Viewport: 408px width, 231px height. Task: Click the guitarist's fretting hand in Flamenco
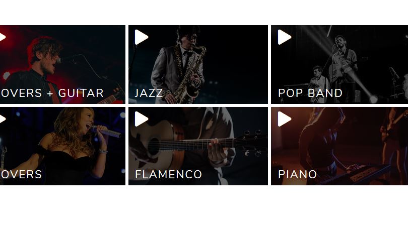(x=218, y=153)
